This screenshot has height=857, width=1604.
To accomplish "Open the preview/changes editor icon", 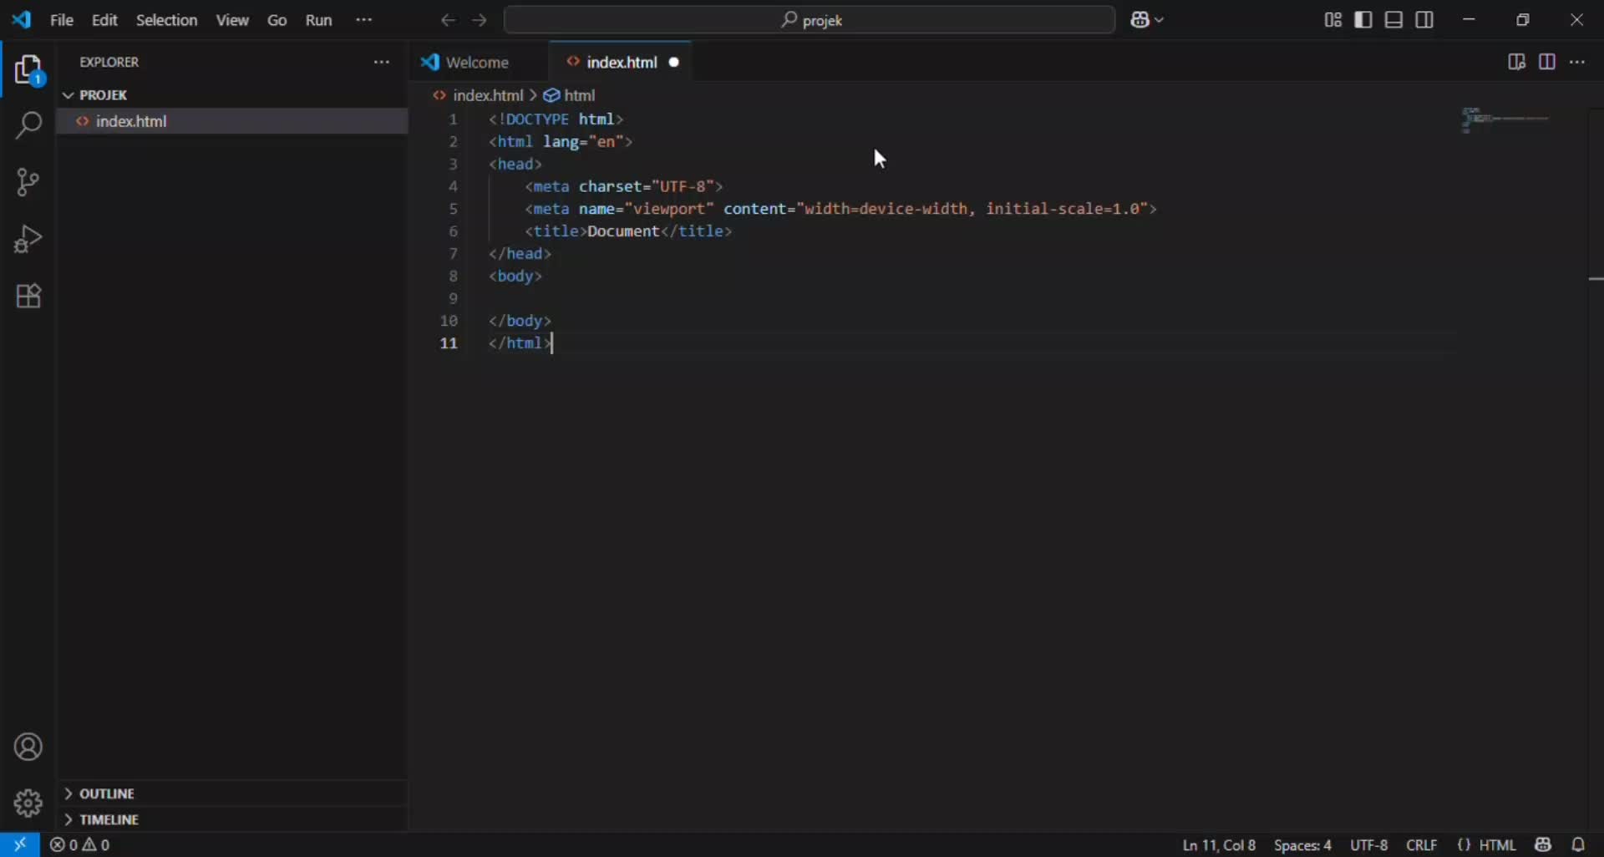I will tap(1517, 63).
